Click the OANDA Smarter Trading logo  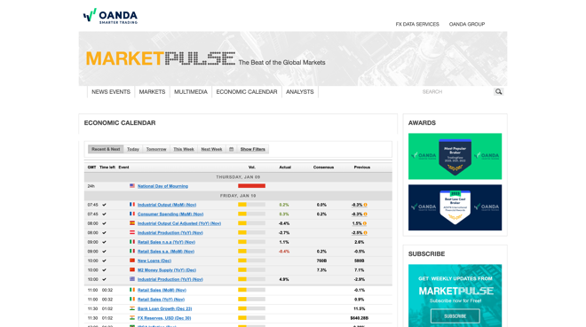coord(110,16)
